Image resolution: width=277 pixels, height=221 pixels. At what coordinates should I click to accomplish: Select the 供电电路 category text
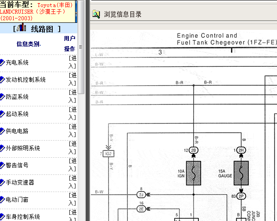click(17, 131)
